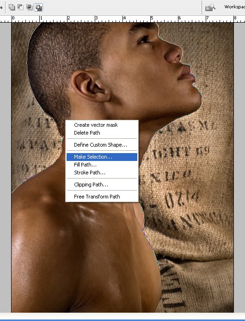Viewport: 245px width, 321px height.
Task: Click the man's ear in canvas
Action: [x=91, y=86]
